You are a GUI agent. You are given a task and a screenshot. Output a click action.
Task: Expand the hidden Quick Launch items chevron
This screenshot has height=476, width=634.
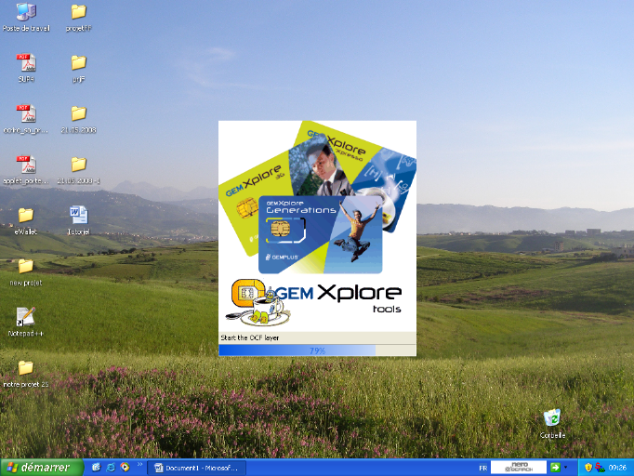point(140,464)
